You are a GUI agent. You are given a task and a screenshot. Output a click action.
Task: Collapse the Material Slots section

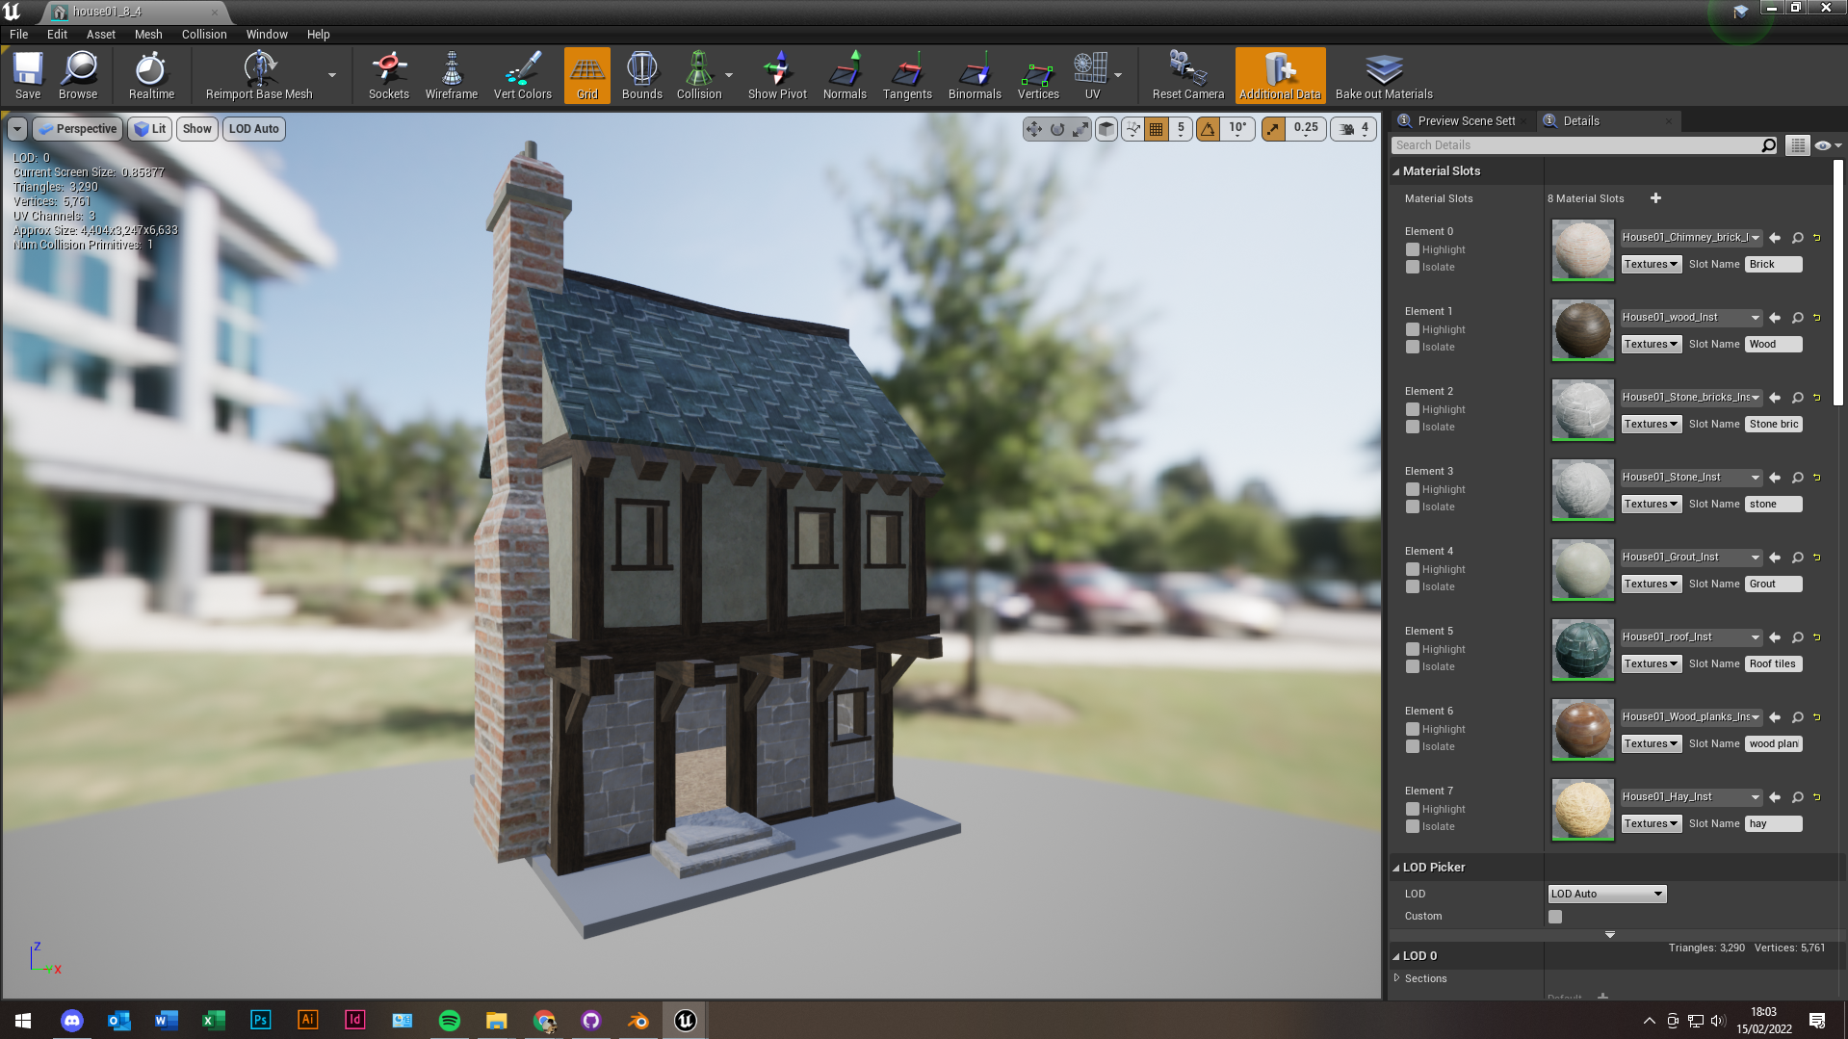point(1395,171)
